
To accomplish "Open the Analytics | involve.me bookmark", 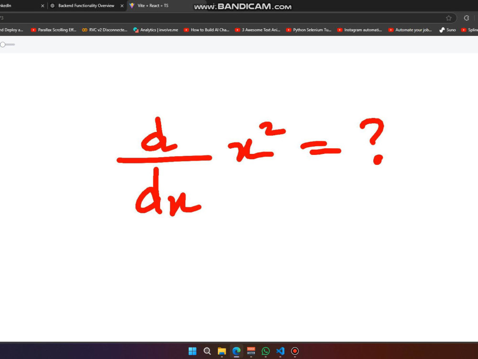I will coord(155,30).
